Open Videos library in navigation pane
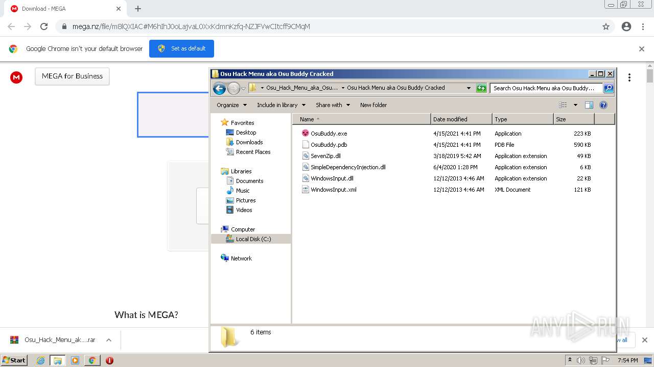 pos(244,210)
